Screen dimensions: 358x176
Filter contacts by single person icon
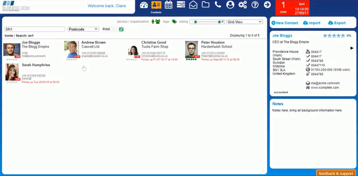click(x=153, y=21)
